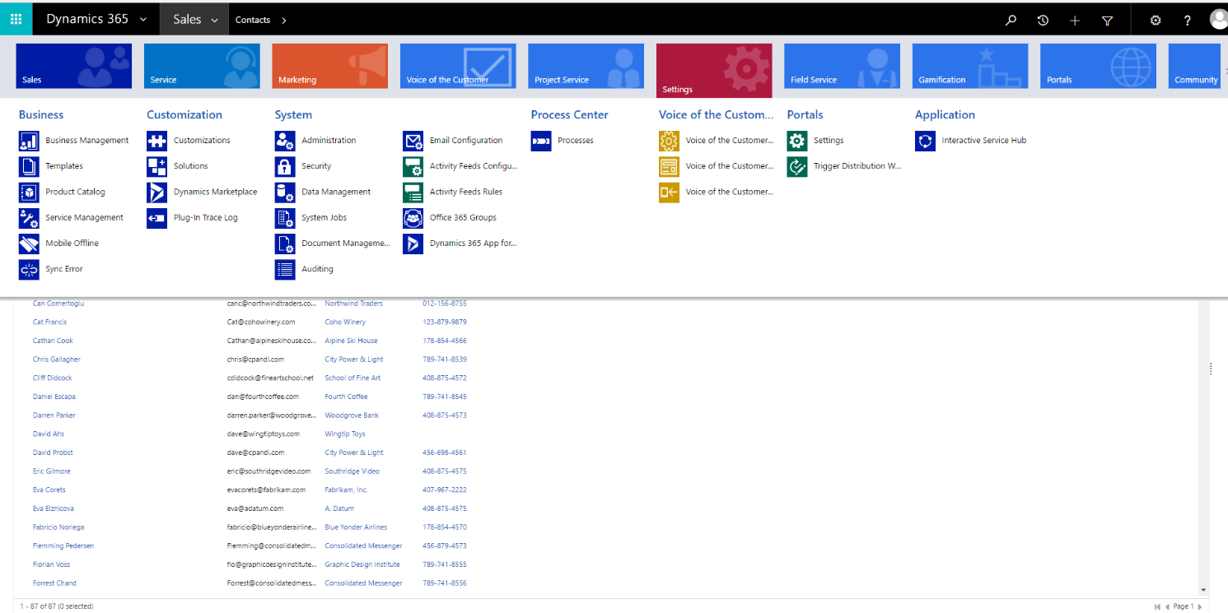Open the Northwind Traders company link
1228x613 pixels.
(354, 304)
